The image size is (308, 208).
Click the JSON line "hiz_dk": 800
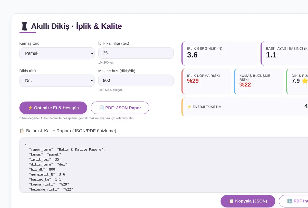43,169
